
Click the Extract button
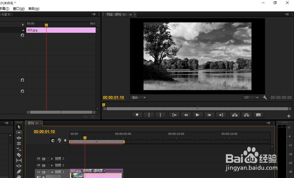(247, 115)
